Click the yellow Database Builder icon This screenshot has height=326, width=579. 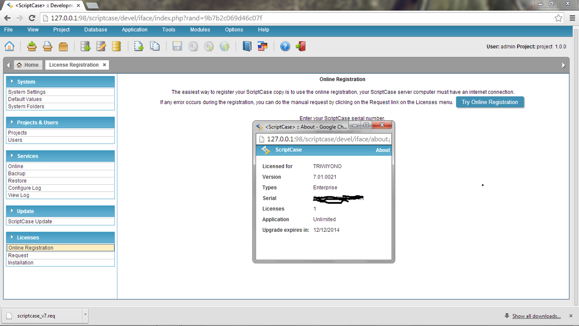116,46
